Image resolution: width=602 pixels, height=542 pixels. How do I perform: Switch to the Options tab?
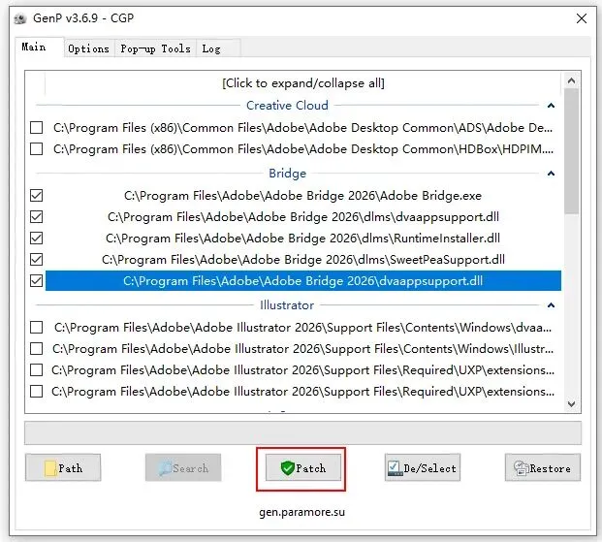[88, 48]
